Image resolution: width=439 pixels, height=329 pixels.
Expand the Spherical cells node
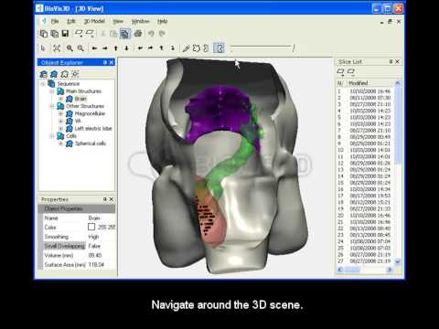(x=61, y=143)
